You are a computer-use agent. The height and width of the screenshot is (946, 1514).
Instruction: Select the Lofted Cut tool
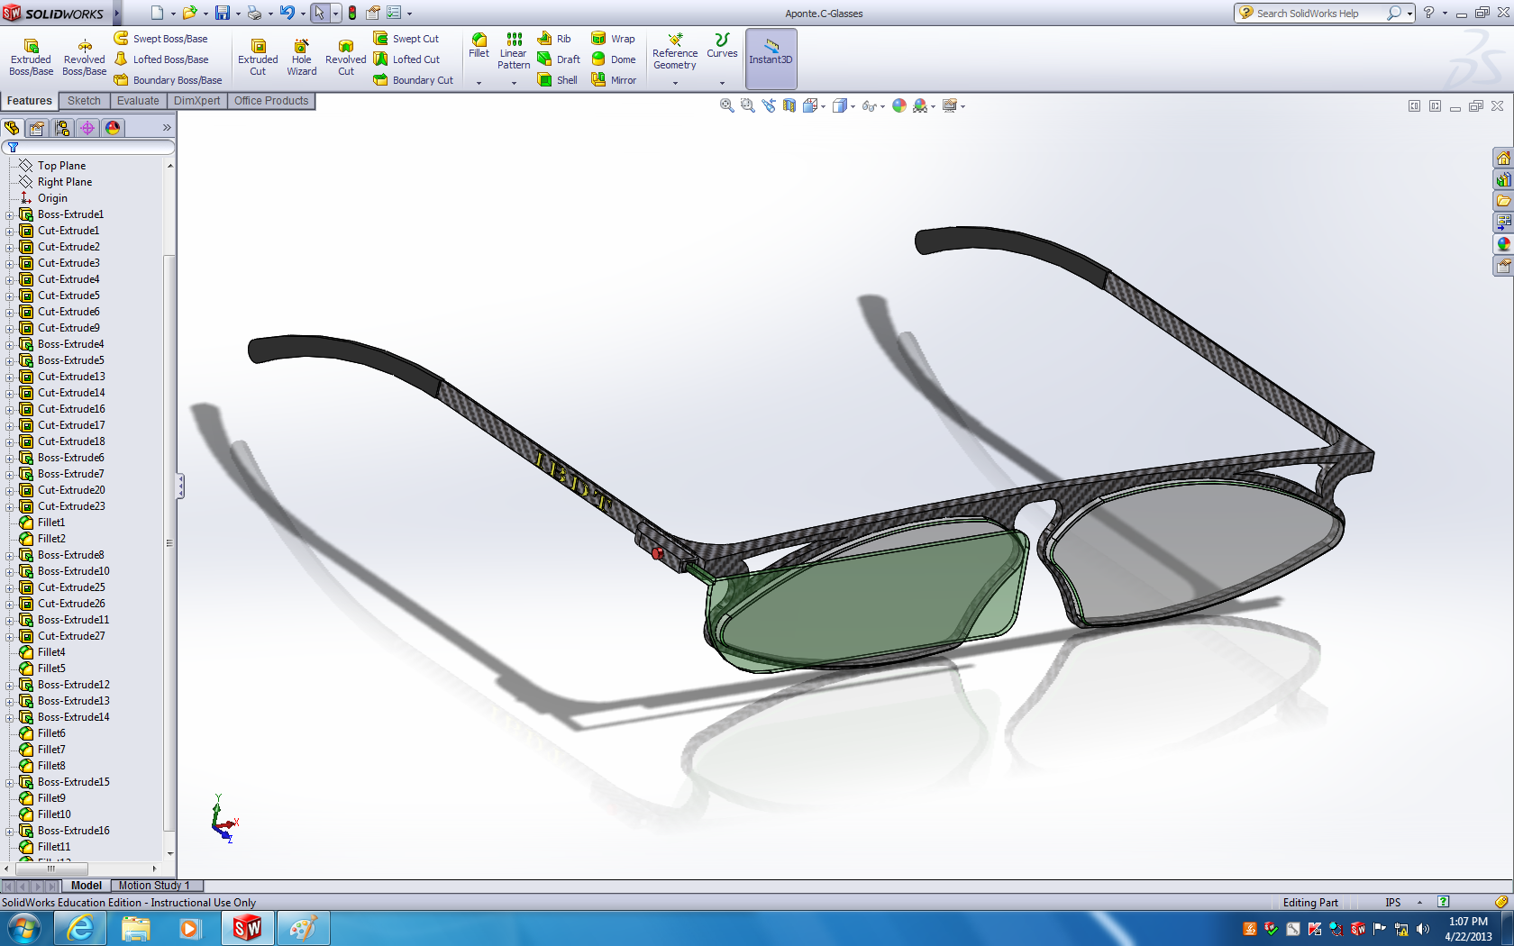[x=406, y=59]
